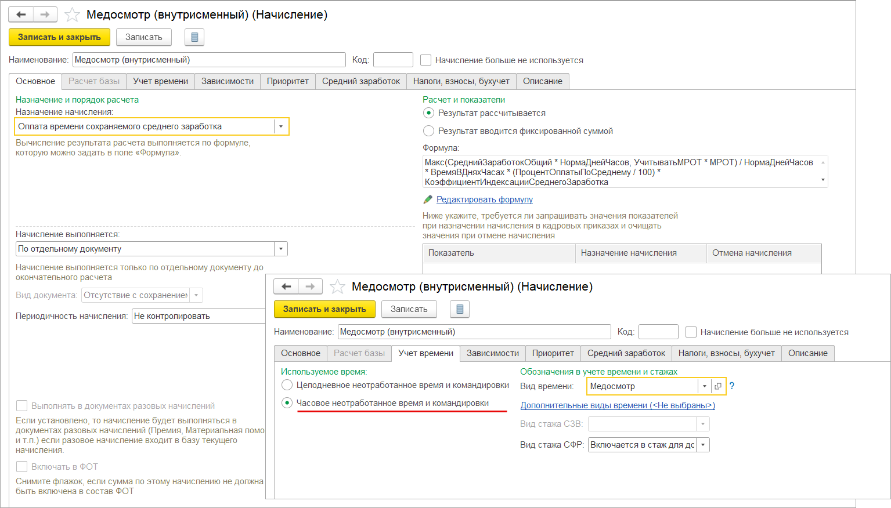Screen dimensions: 891x508
Task: Check upper Начисление больше не используется box
Action: (426, 60)
